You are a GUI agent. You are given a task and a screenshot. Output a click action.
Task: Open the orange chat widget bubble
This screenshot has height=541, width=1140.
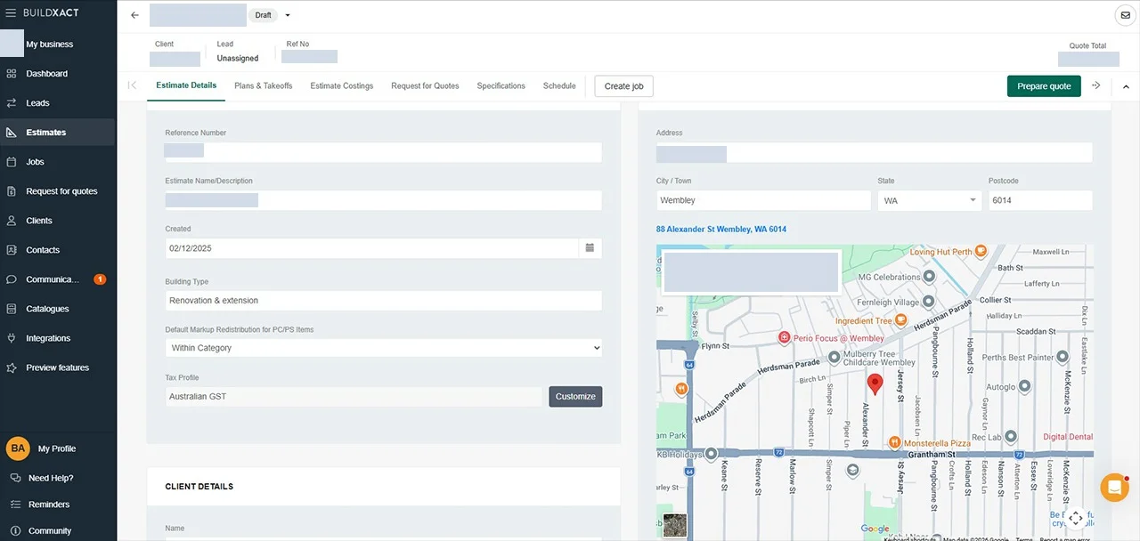click(x=1114, y=488)
